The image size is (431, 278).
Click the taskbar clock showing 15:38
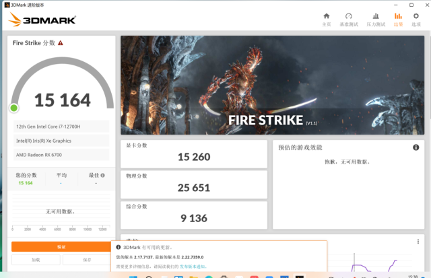tap(413, 277)
